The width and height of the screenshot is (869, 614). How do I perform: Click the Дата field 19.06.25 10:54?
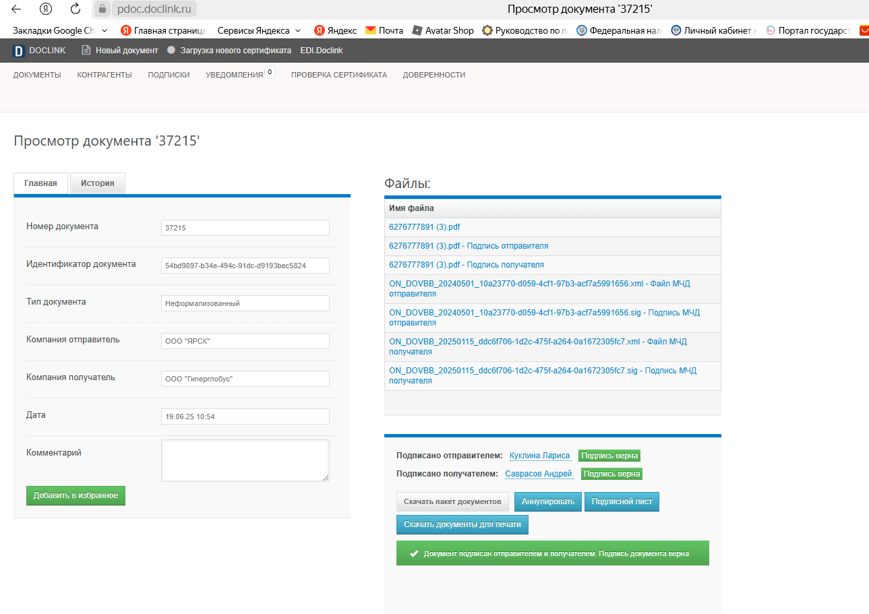245,417
